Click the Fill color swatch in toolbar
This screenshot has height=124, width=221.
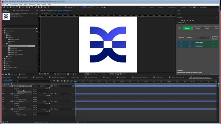(x=84, y=7)
